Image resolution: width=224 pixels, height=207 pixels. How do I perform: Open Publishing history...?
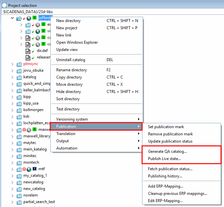[182, 176]
